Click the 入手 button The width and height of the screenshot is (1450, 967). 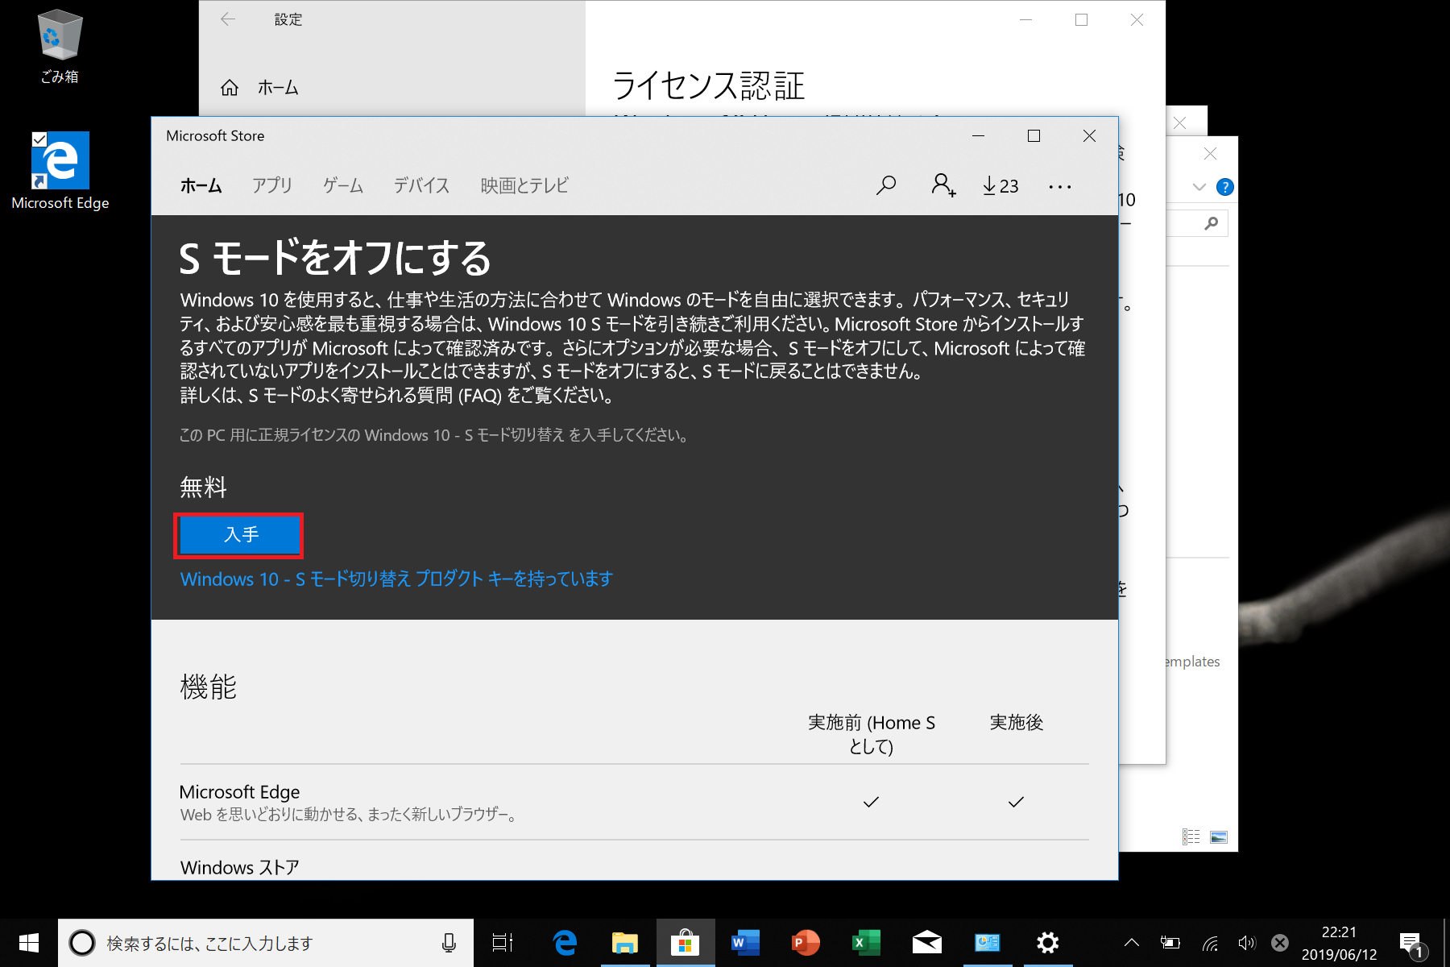239,535
